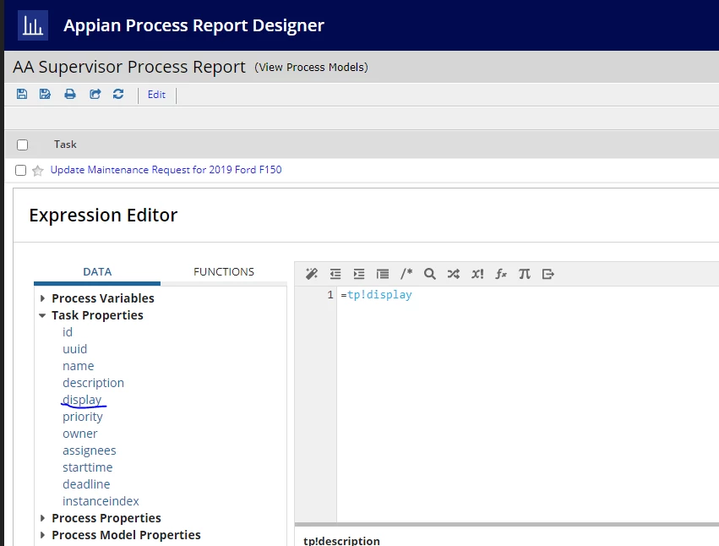Print the report with the printer icon
Screen dimensions: 719x546
(69, 94)
